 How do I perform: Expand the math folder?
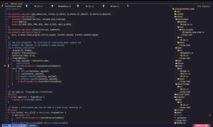176,61
